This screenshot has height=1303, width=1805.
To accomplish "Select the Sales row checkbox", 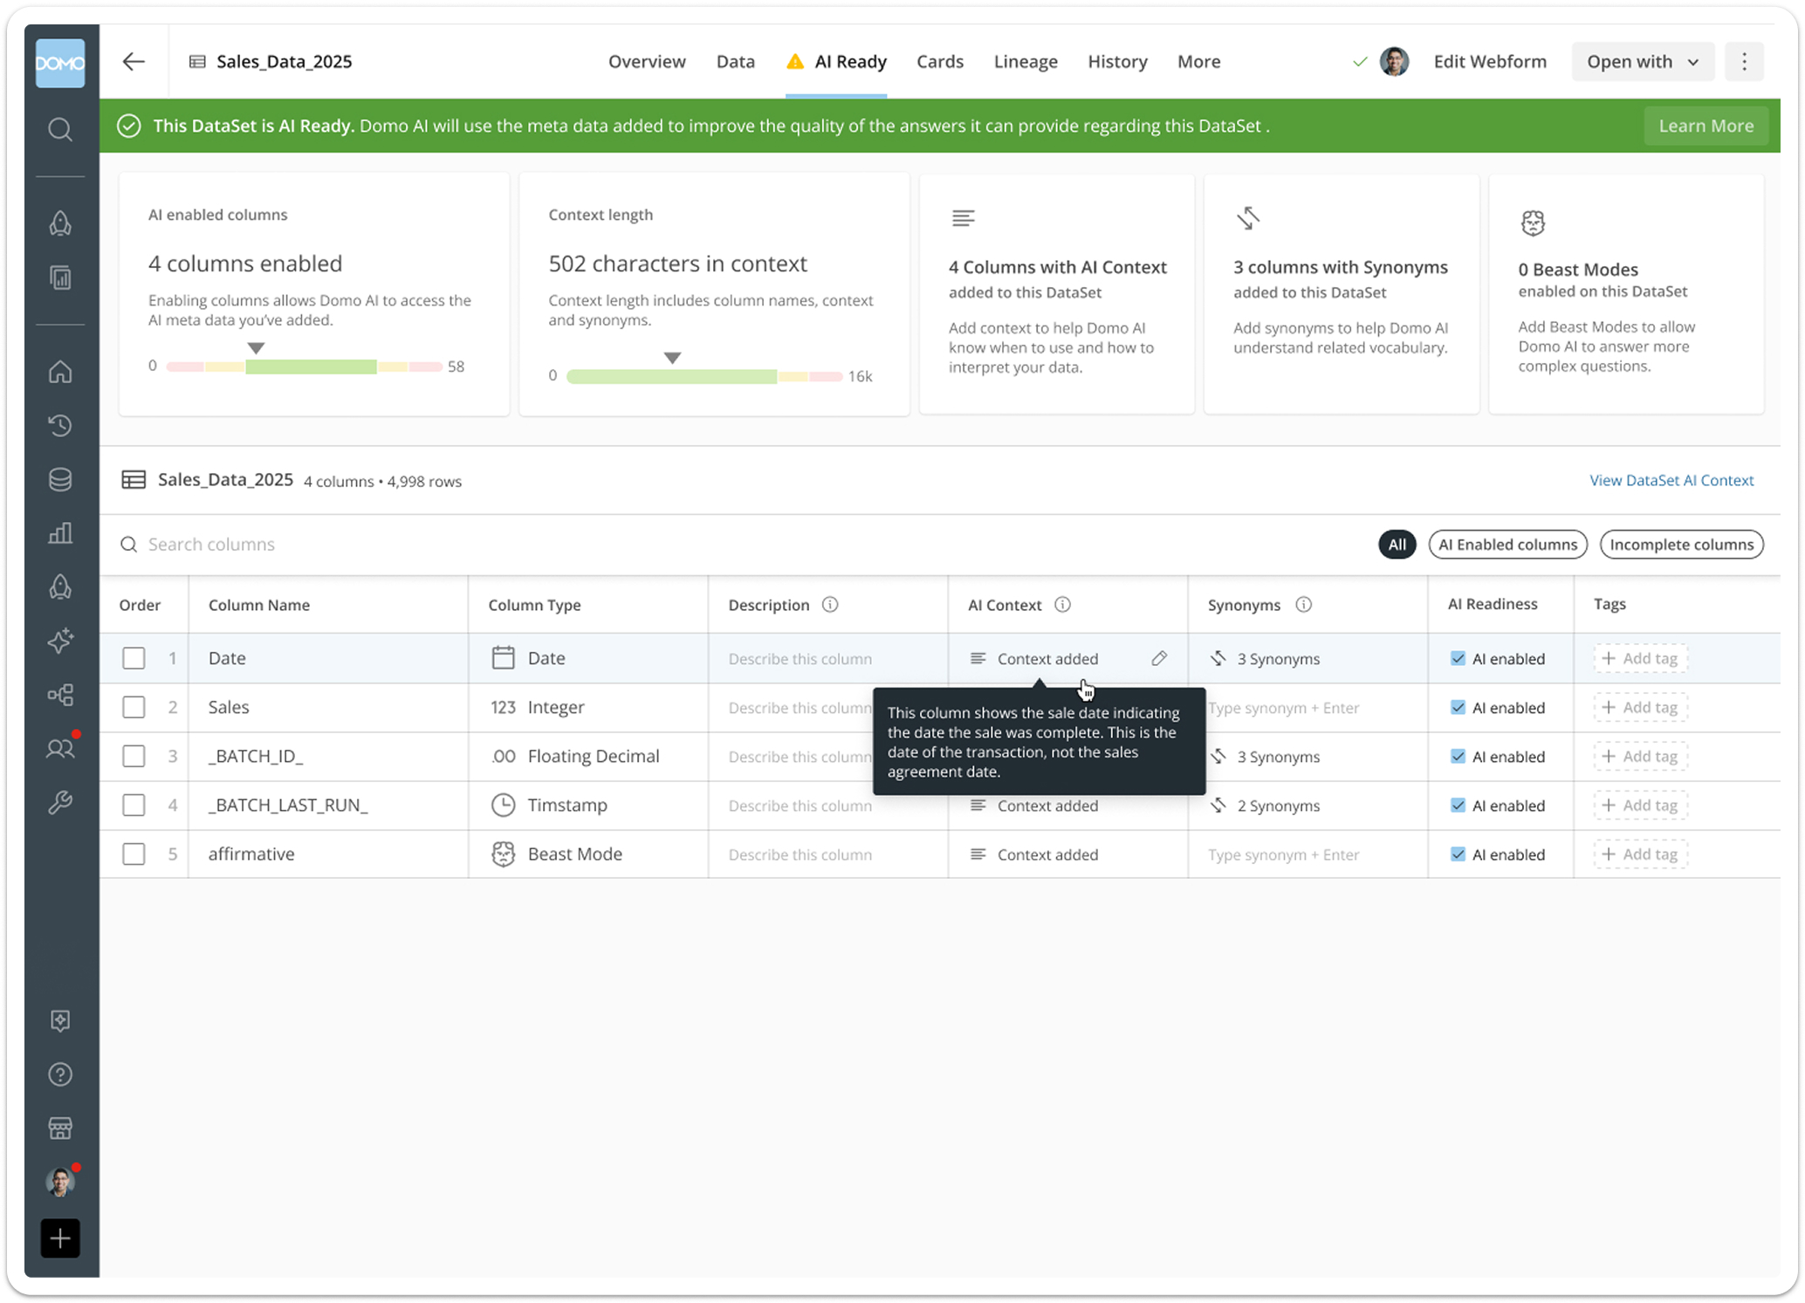I will 134,707.
